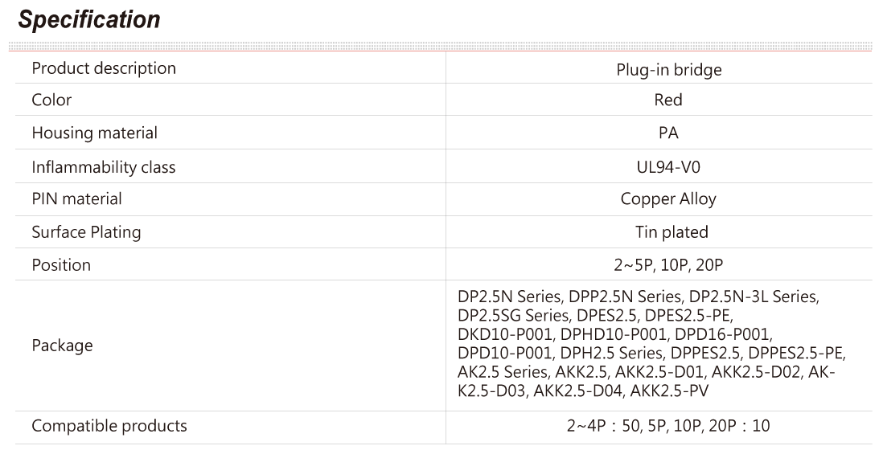
Task: Click the 2~5P, 10P, 20P value
Action: pos(668,265)
